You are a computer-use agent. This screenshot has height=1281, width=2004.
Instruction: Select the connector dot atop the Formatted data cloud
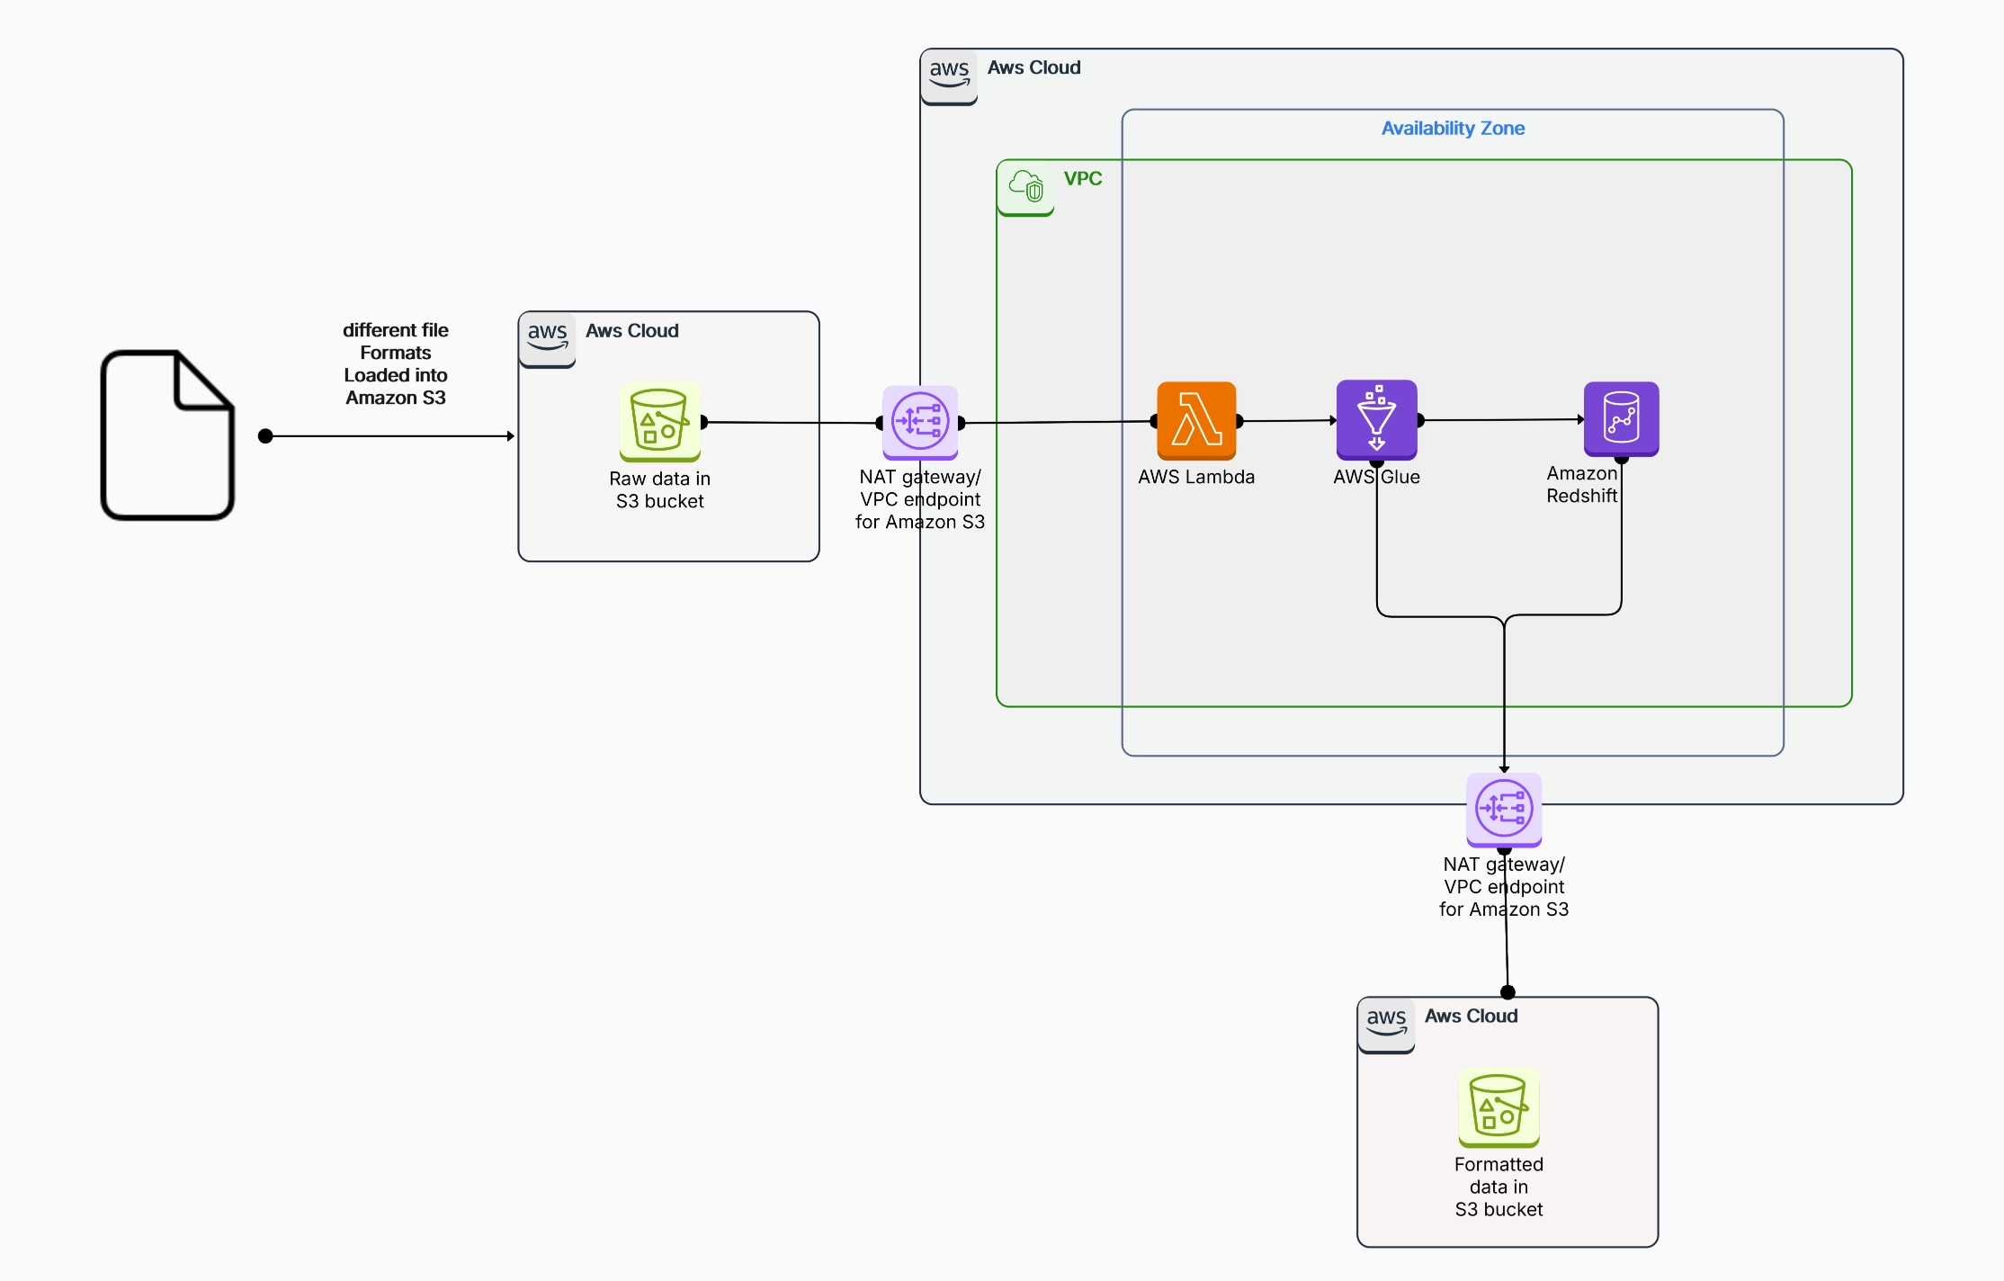[x=1508, y=992]
